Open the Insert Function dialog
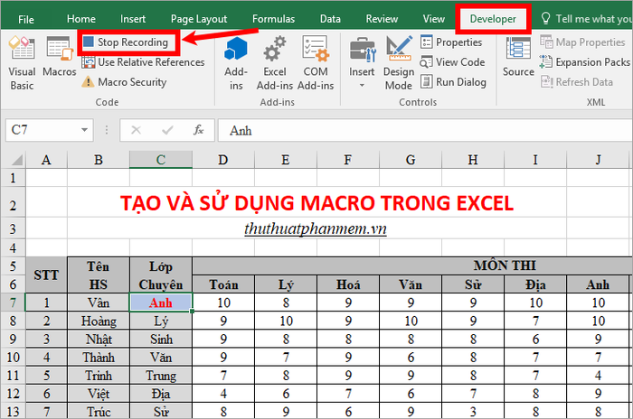Screen dimensions: 633x419 [x=198, y=130]
